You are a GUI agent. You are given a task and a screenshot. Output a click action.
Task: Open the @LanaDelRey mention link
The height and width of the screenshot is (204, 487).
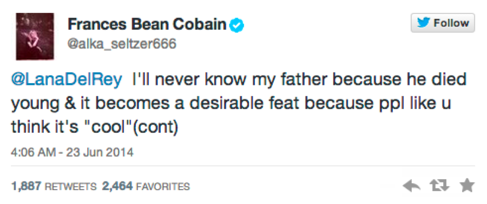(x=66, y=80)
